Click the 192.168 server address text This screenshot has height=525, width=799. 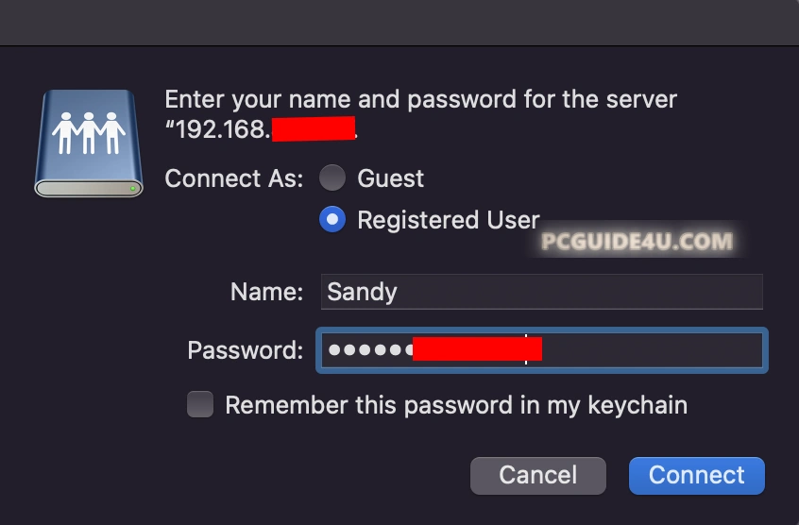[223, 129]
